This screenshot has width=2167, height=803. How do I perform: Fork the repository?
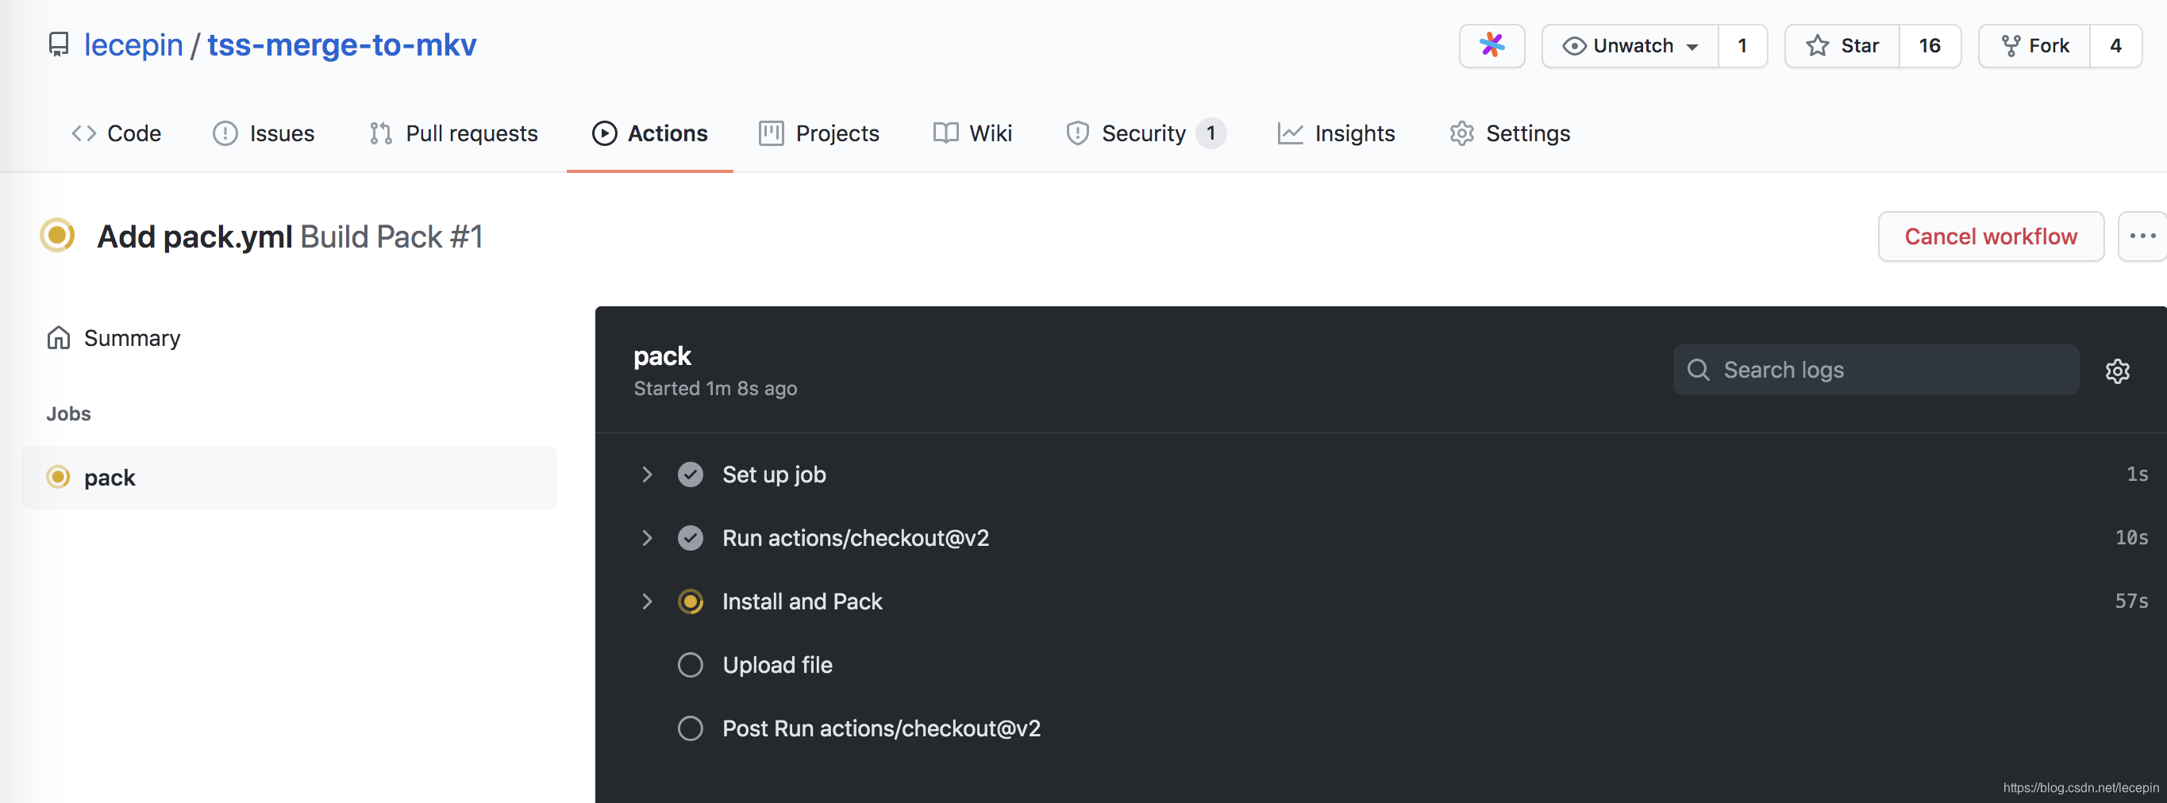tap(2034, 45)
